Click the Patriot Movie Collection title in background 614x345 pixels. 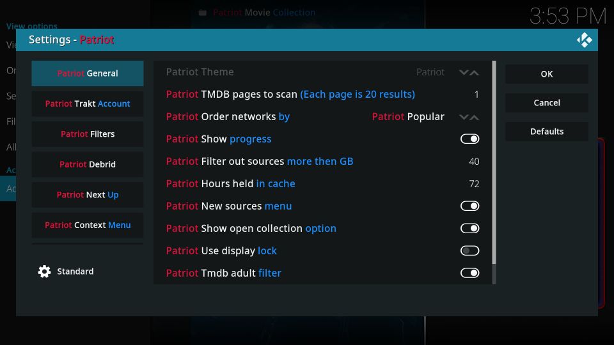(264, 13)
